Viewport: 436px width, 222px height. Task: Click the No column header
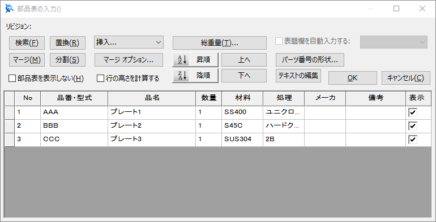tap(28, 98)
